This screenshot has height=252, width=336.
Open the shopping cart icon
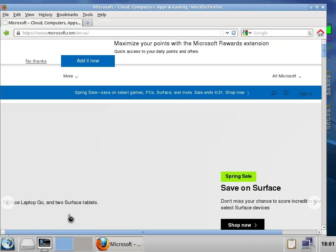(286, 93)
